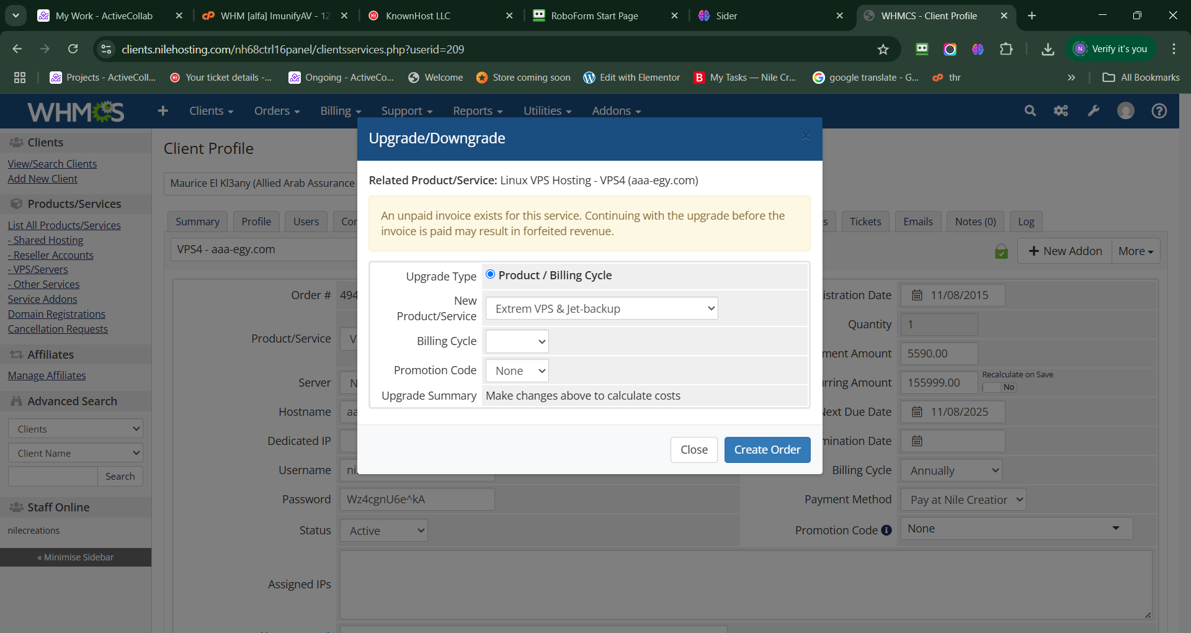Click the sidebar Search button
The height and width of the screenshot is (633, 1191).
click(120, 477)
